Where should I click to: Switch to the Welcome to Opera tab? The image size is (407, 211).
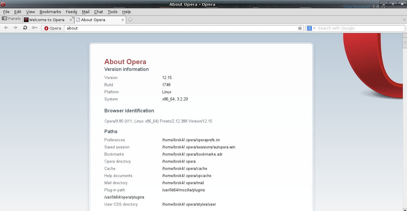(47, 20)
